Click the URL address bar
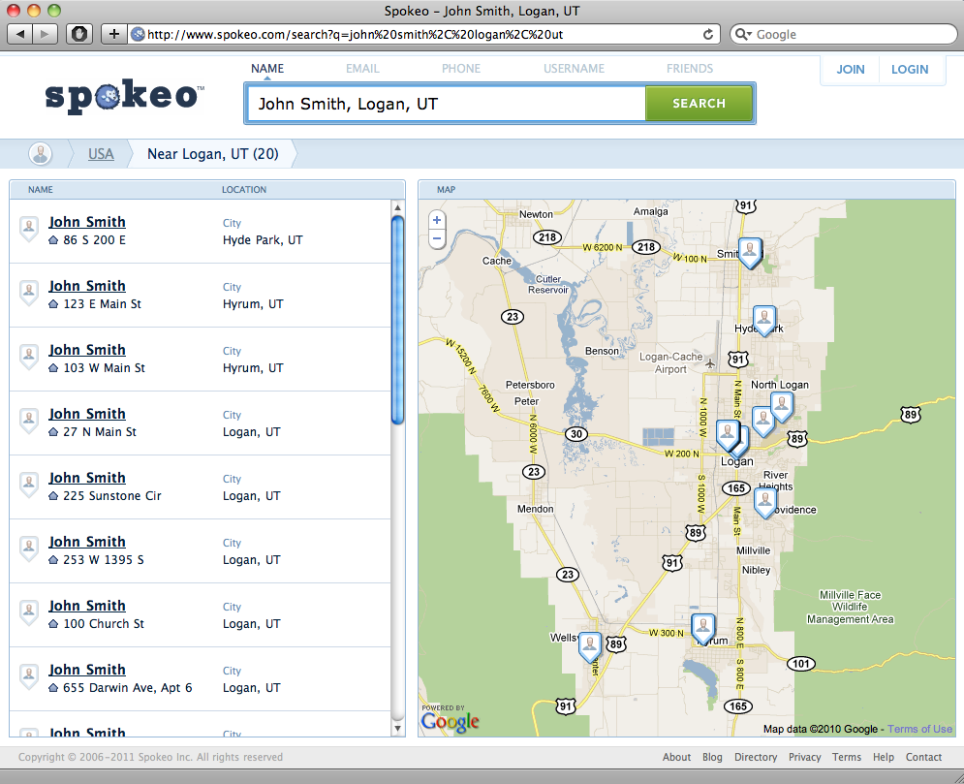Screen dimensions: 964x784 pyautogui.click(x=424, y=35)
